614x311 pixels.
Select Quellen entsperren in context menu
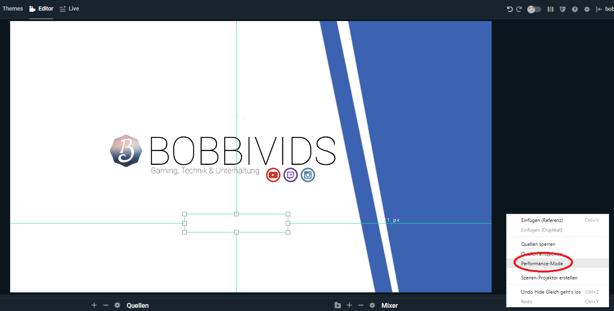point(558,254)
